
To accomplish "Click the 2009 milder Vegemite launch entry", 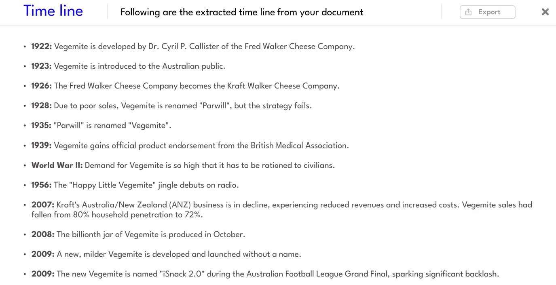I will tap(179, 254).
